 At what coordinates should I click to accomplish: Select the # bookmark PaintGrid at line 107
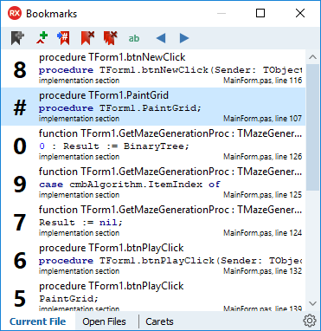(153, 107)
